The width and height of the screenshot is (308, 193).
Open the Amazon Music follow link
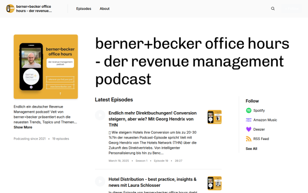point(265,120)
